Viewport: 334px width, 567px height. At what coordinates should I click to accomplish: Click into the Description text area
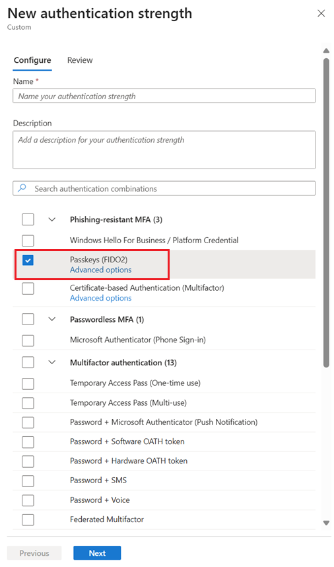tap(164, 150)
